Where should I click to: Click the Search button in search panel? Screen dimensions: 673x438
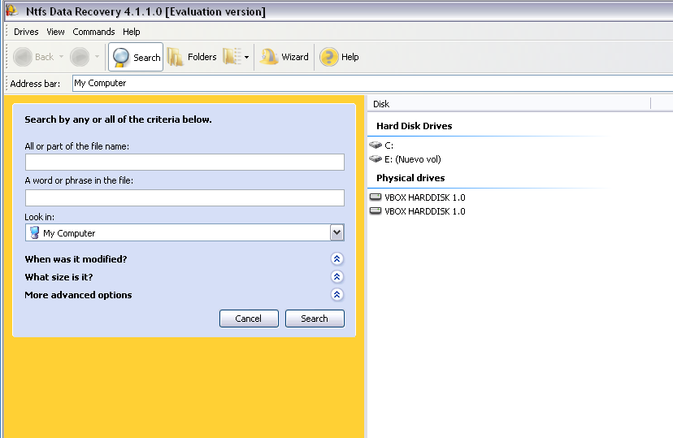[x=315, y=319]
